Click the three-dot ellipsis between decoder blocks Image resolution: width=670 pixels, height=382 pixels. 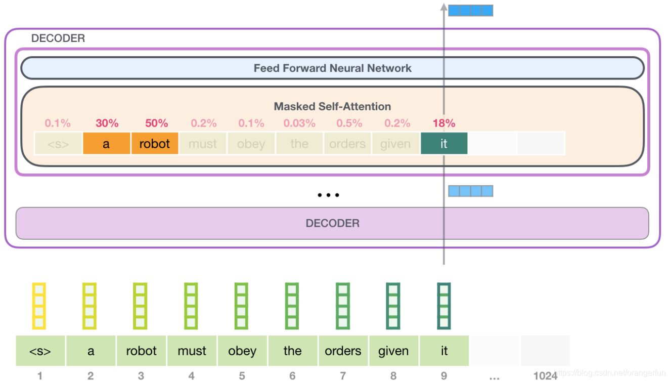pos(328,195)
